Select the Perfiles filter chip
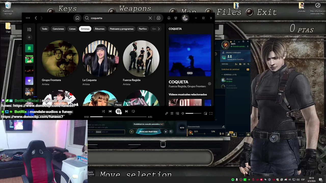Image resolution: width=326 pixels, height=183 pixels. [x=143, y=29]
